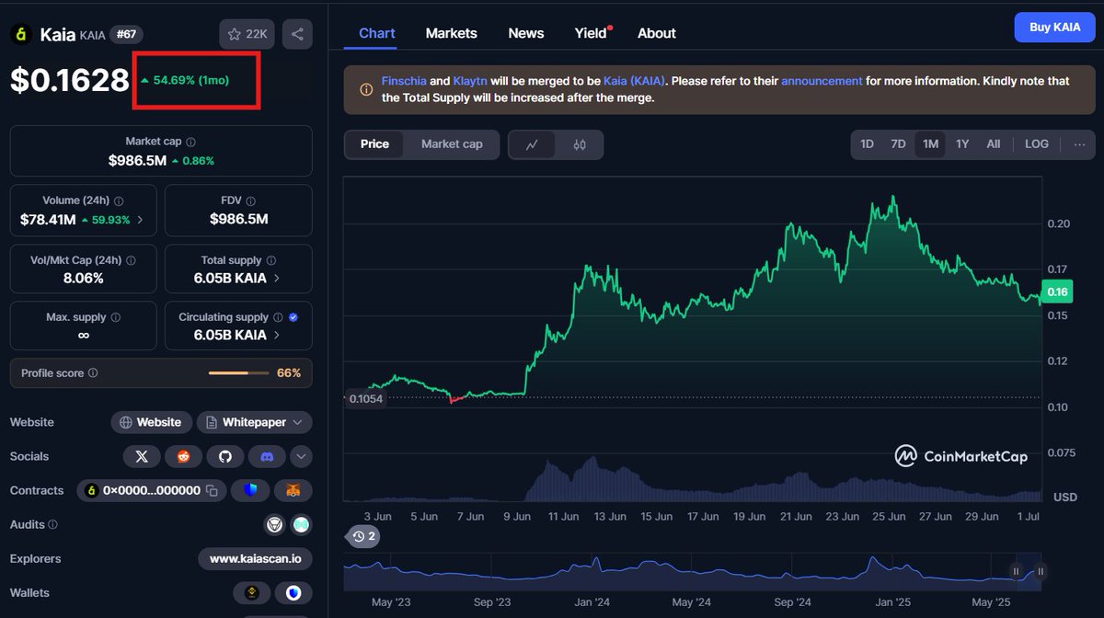Add token to MetaMask fox icon
Viewport: 1104px width, 618px height.
point(293,490)
